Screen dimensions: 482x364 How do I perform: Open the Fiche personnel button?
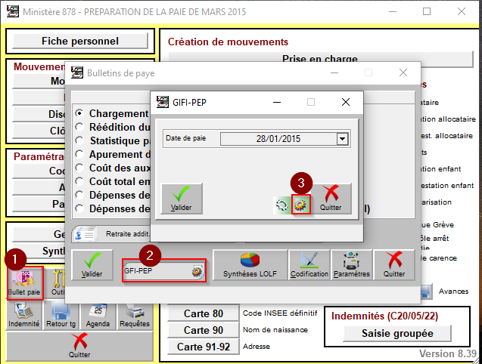(79, 41)
